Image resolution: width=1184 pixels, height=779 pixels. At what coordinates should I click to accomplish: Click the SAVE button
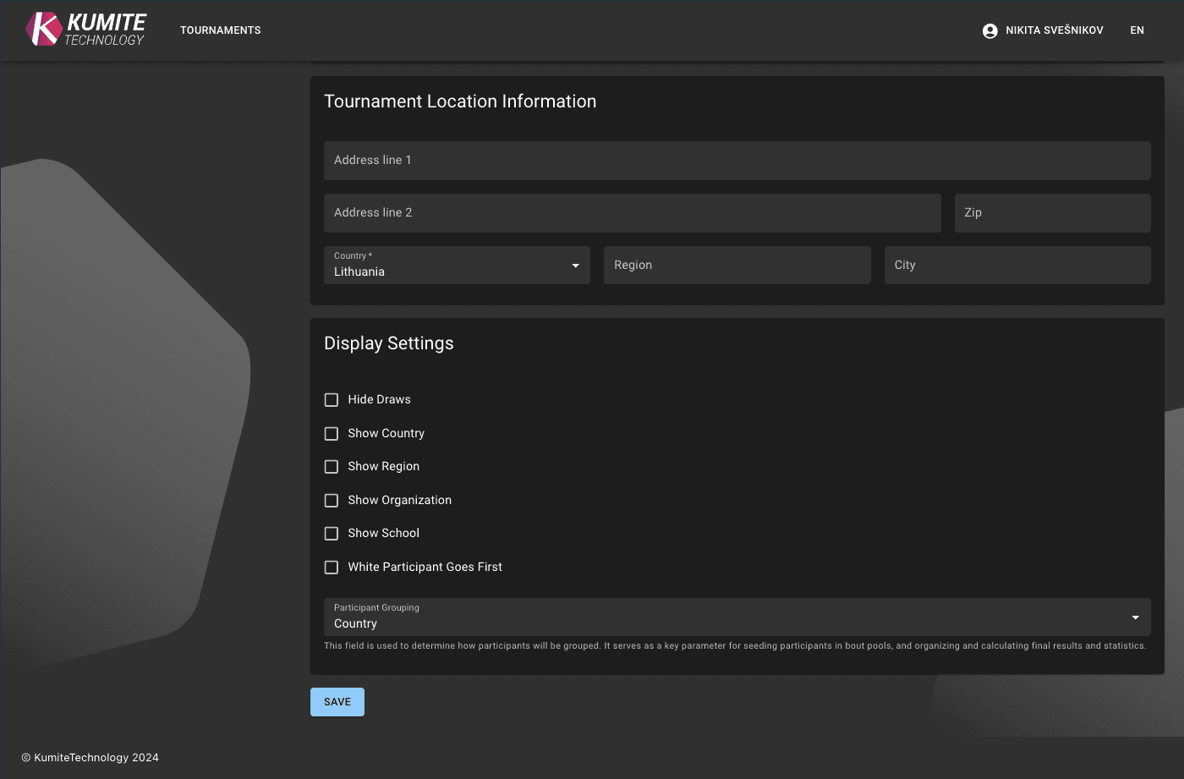tap(337, 701)
